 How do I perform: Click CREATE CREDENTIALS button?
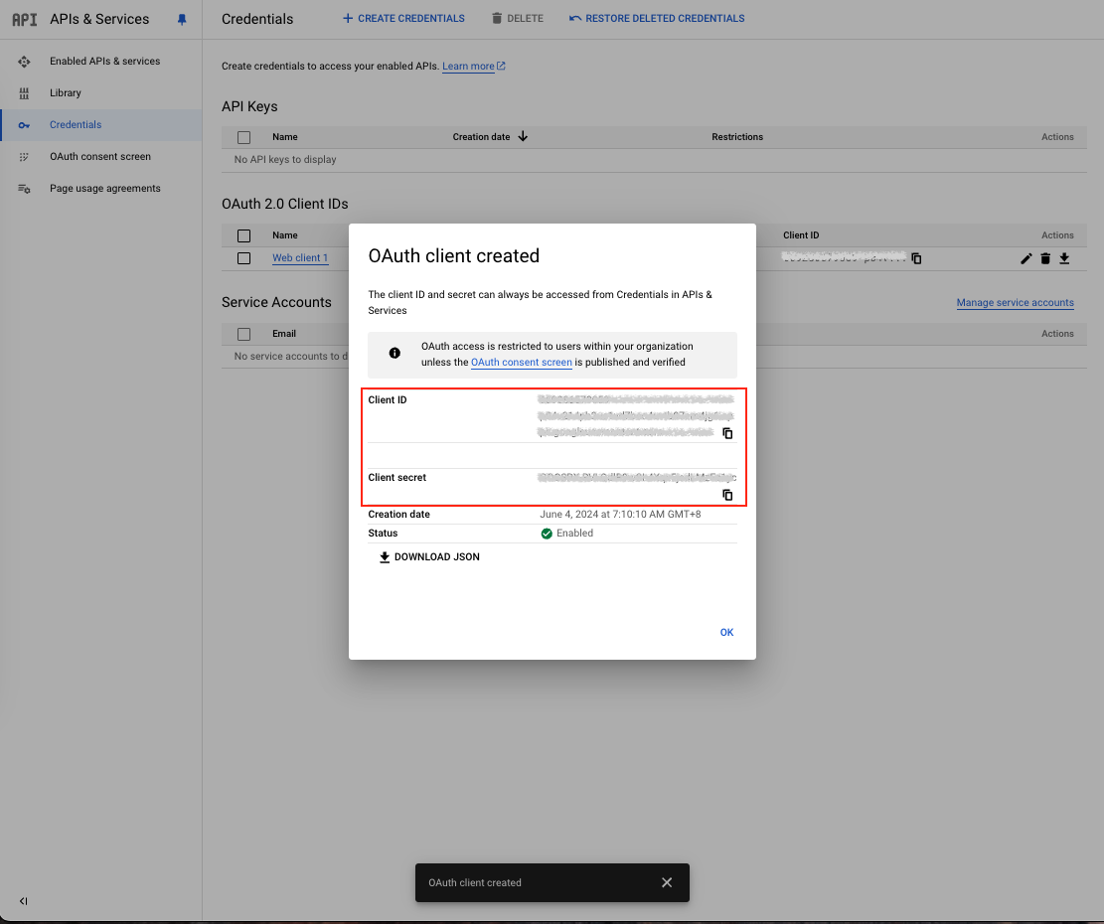403,18
